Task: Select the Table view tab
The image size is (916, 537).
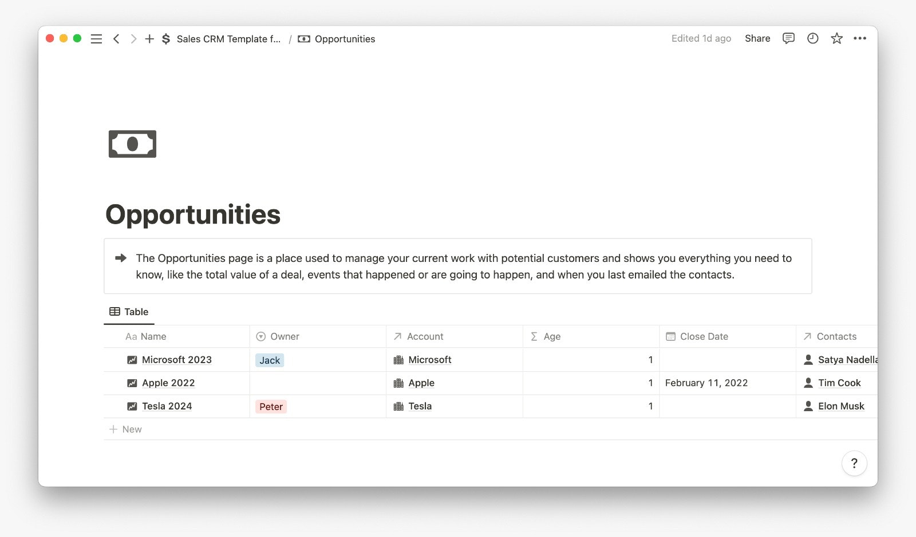Action: tap(129, 312)
